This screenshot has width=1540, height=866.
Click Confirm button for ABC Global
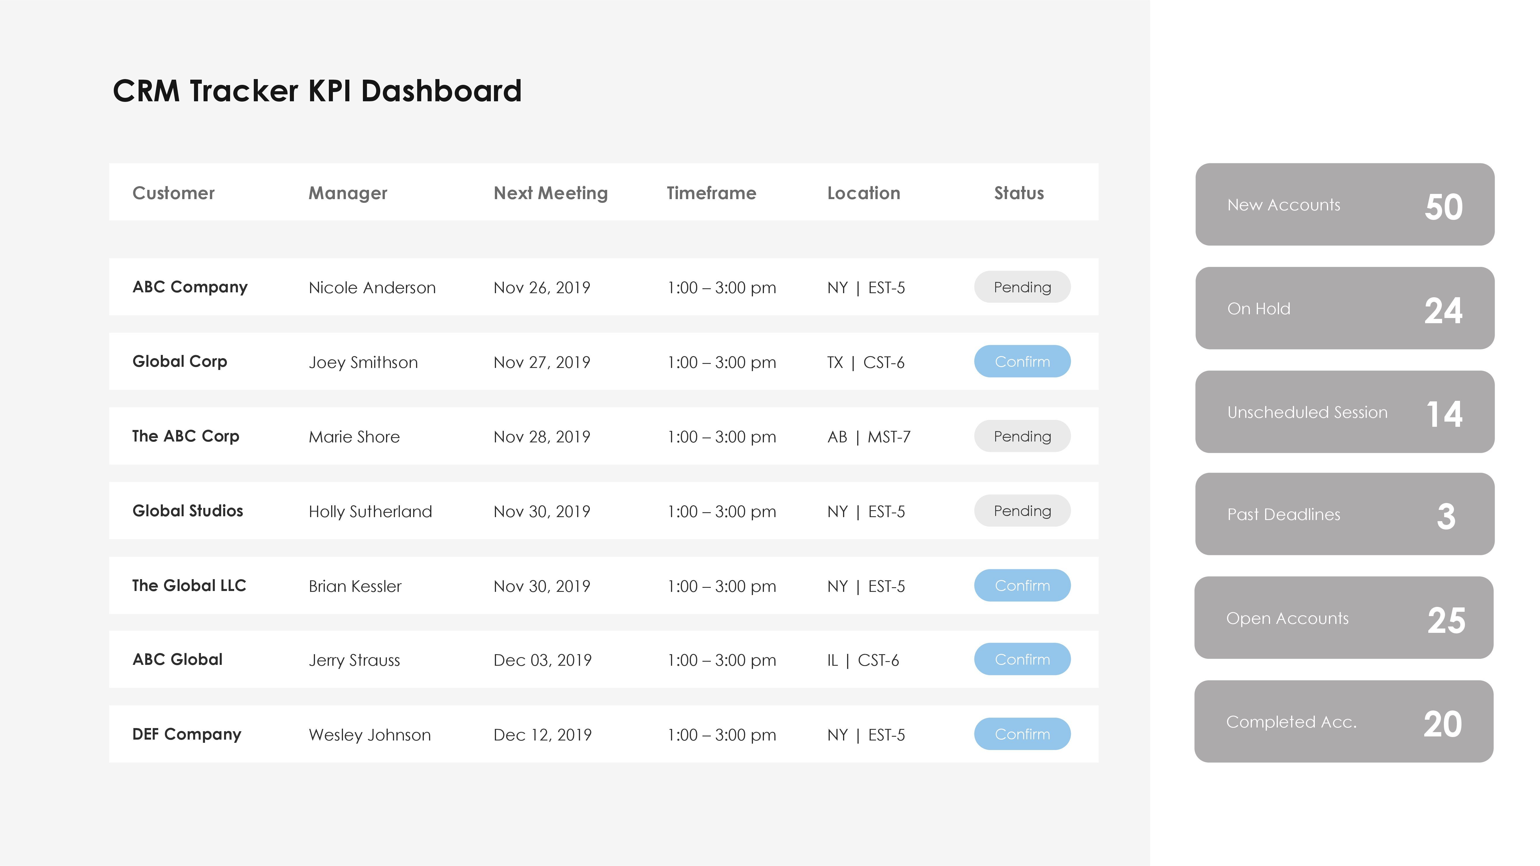coord(1022,659)
